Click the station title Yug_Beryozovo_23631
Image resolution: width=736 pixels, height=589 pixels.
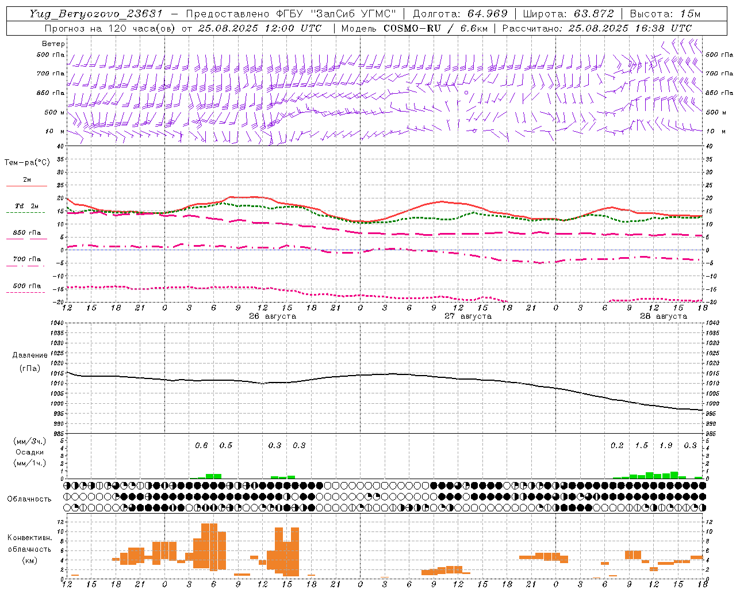click(x=97, y=14)
